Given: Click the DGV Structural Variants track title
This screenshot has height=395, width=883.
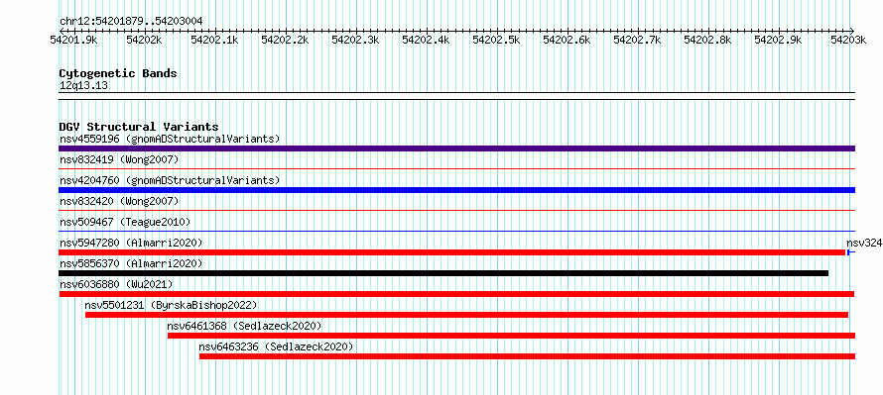Looking at the screenshot, I should point(139,127).
